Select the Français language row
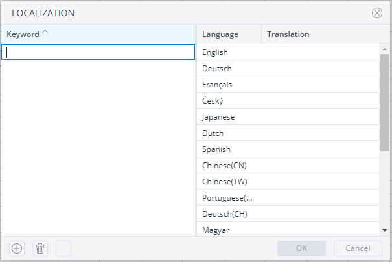The image size is (392, 262). point(288,85)
